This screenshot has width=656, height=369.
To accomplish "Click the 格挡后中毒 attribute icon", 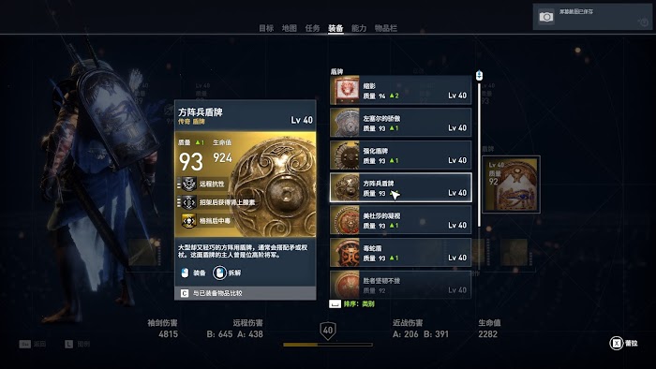I will point(188,221).
